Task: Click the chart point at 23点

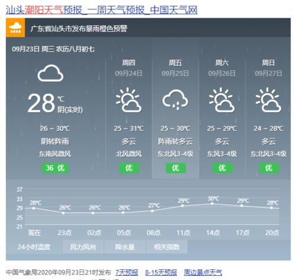Action: coord(63,213)
